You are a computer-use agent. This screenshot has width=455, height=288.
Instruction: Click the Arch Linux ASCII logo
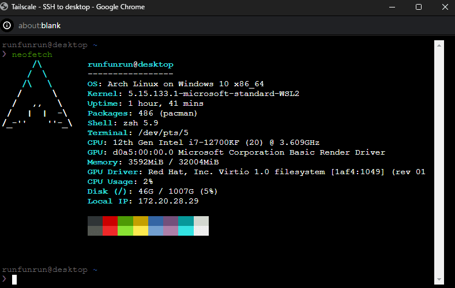37,94
